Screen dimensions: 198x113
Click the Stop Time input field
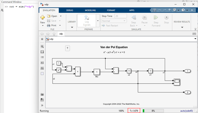pos(120,16)
